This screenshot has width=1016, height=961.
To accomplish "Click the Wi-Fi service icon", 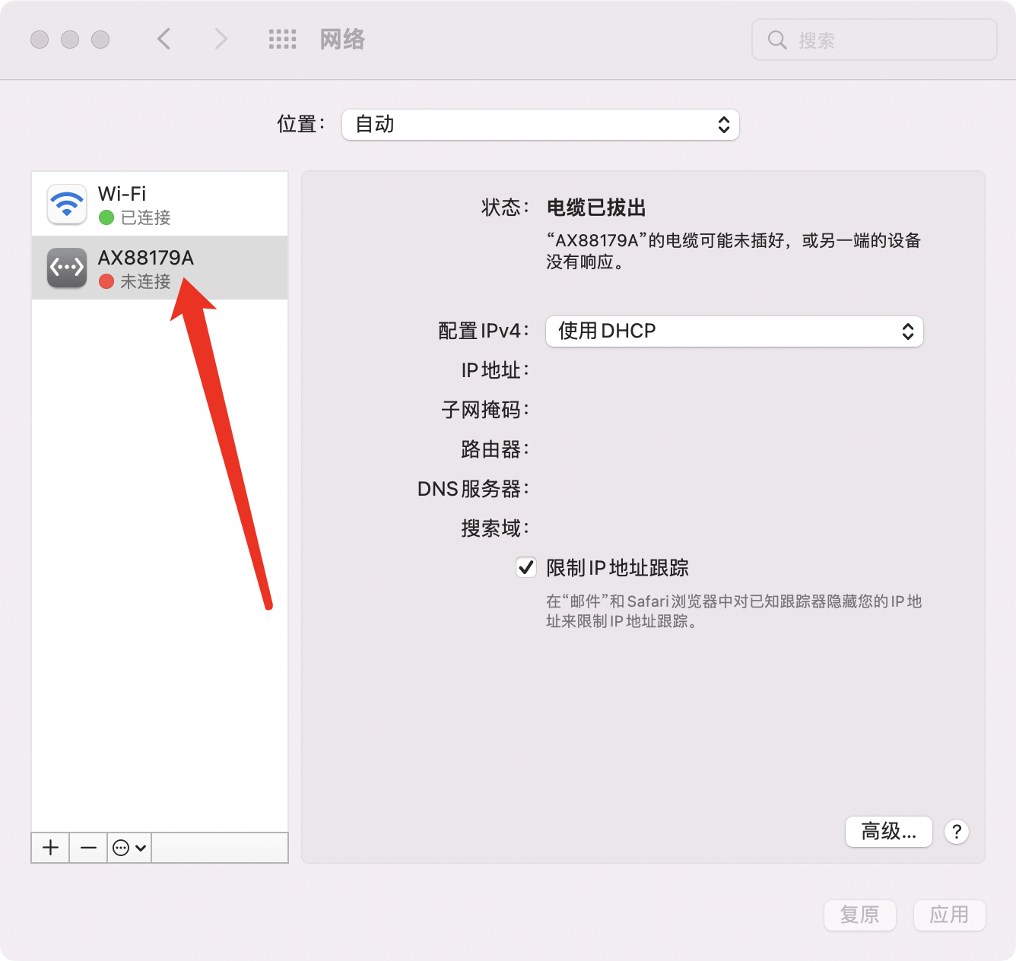I will pyautogui.click(x=67, y=204).
